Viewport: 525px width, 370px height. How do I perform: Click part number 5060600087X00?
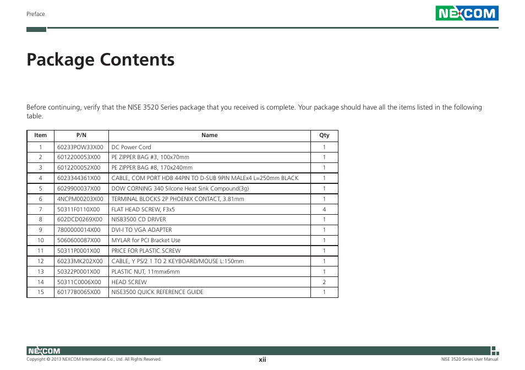click(x=79, y=241)
